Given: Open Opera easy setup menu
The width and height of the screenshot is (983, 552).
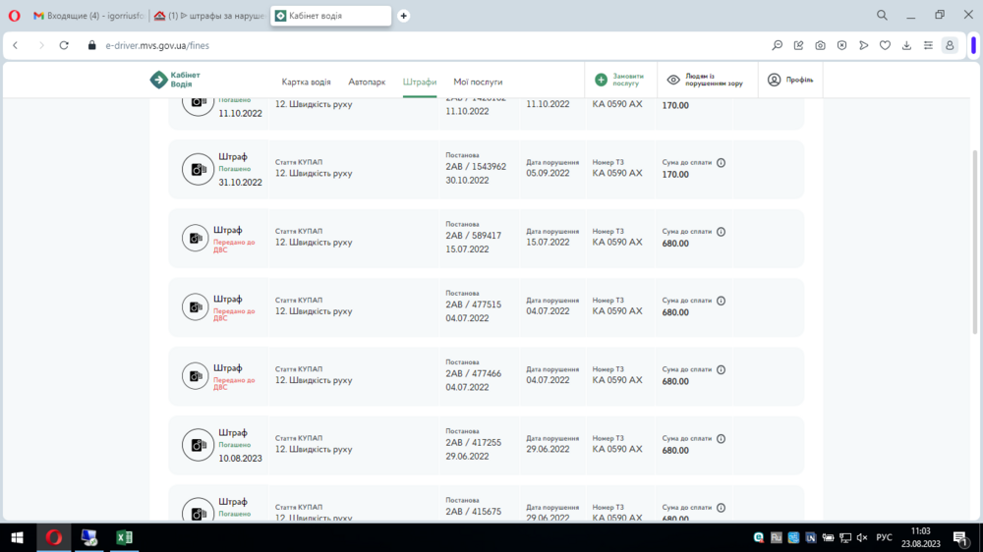Looking at the screenshot, I should (x=928, y=45).
